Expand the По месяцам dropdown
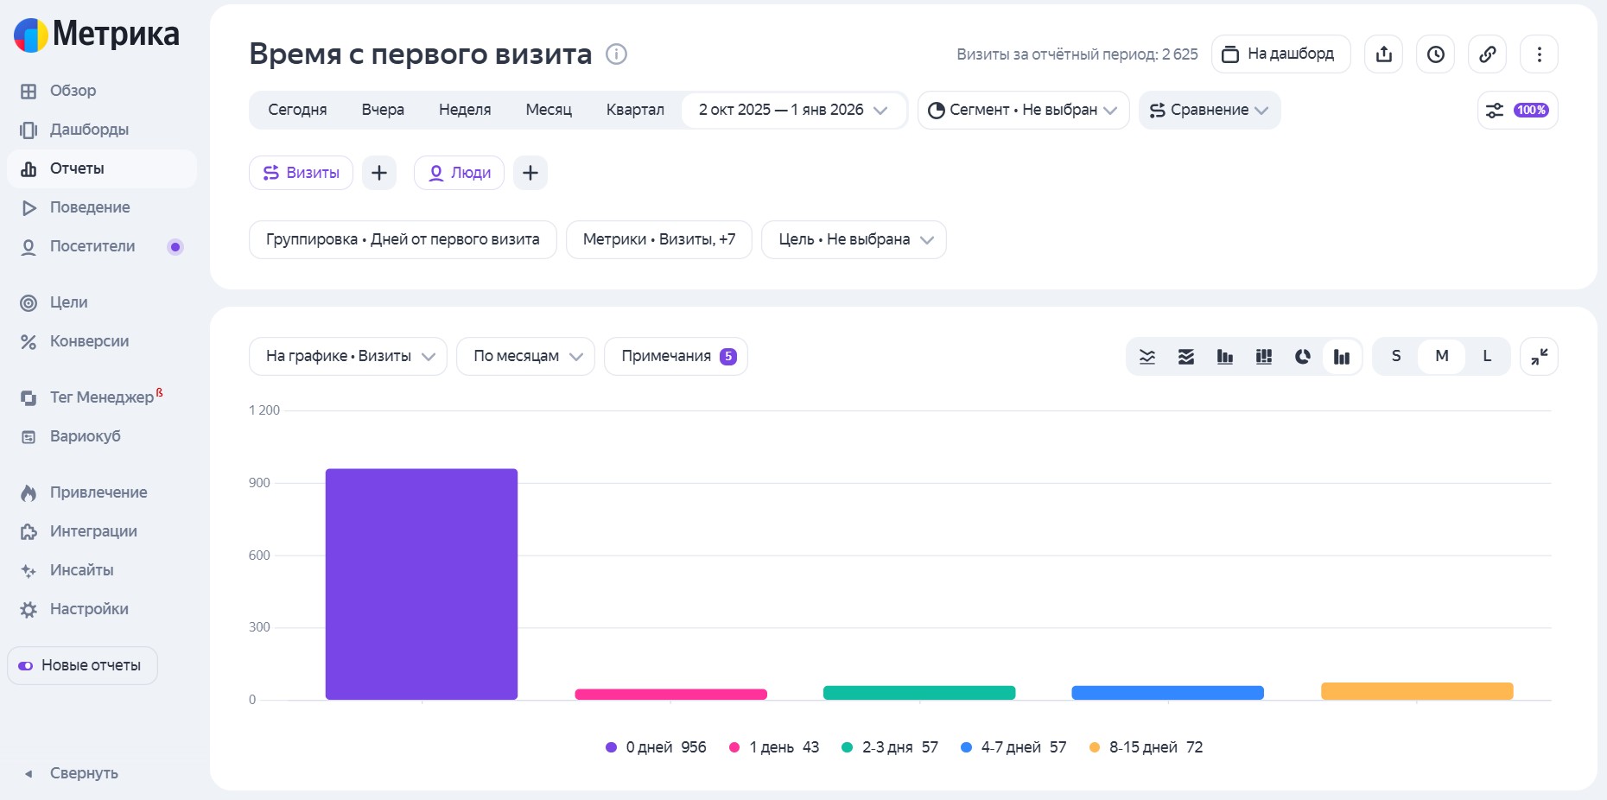Viewport: 1607px width, 800px height. pyautogui.click(x=524, y=356)
